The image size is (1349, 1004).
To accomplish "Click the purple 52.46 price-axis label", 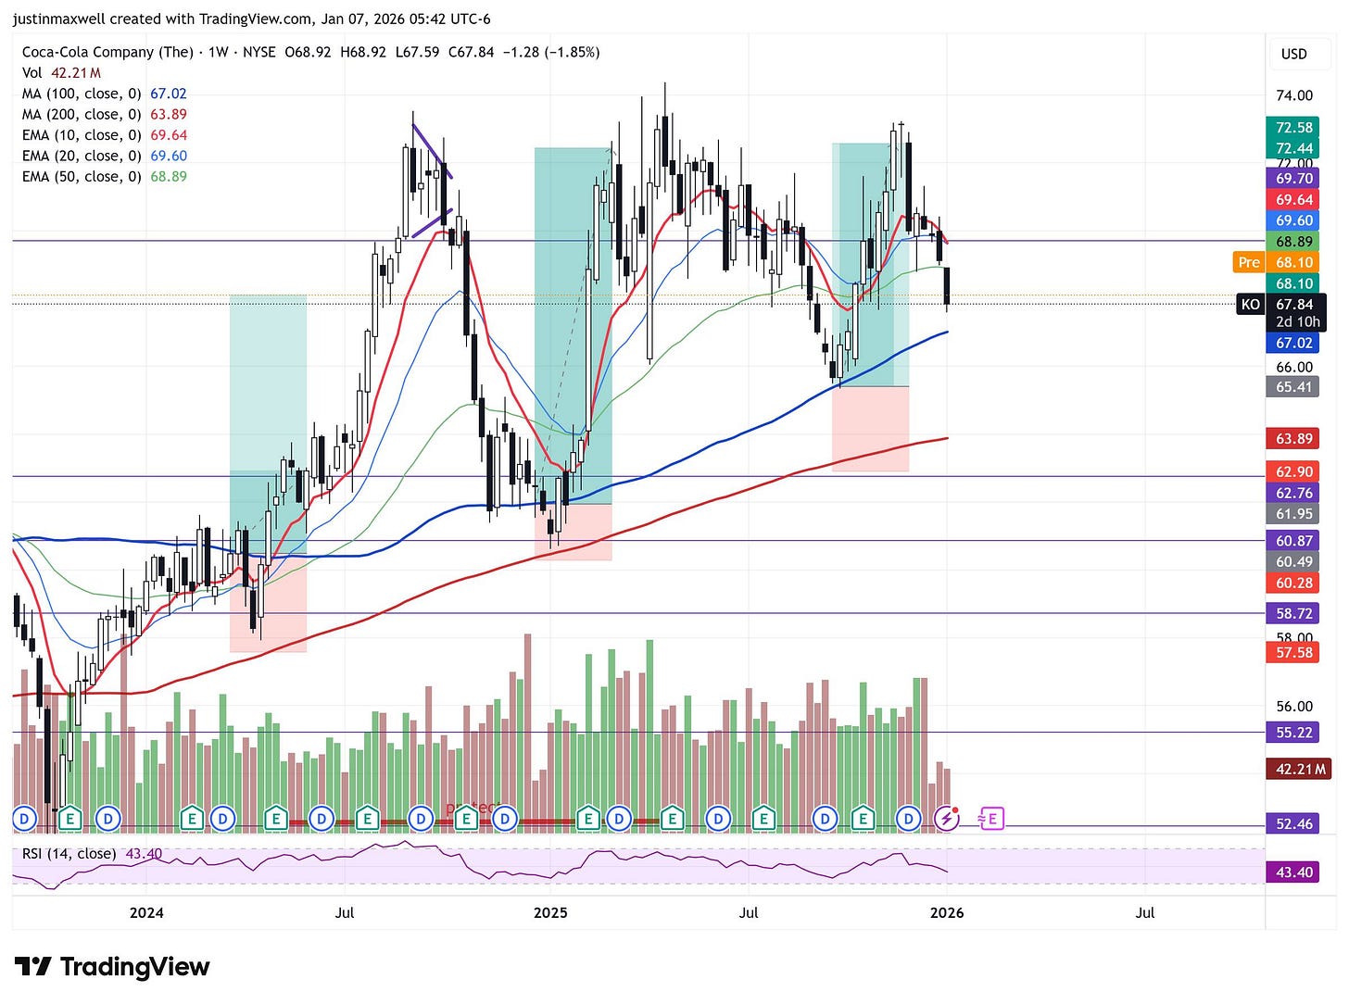I will pyautogui.click(x=1294, y=823).
